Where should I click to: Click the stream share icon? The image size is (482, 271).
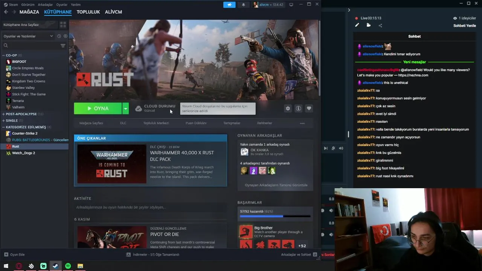pos(380,26)
